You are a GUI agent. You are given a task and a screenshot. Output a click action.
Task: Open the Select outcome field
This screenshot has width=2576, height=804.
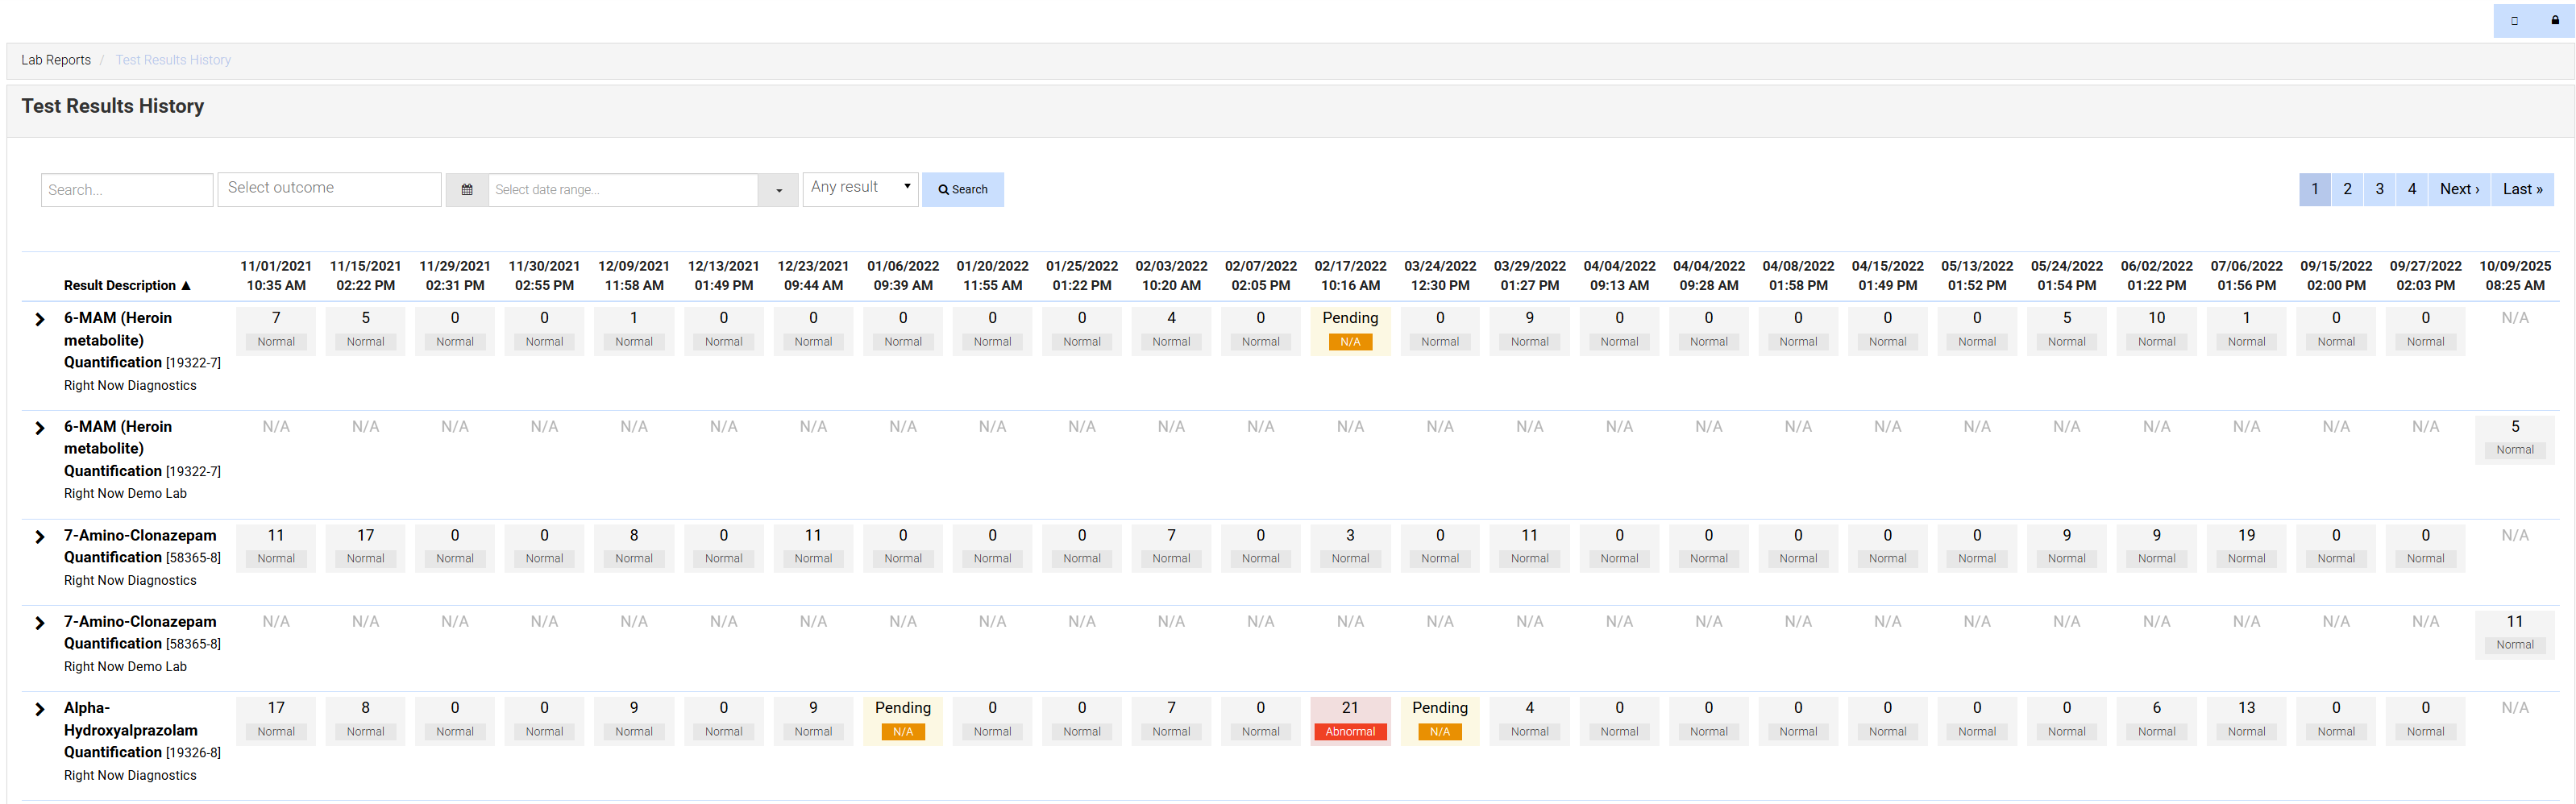329,189
